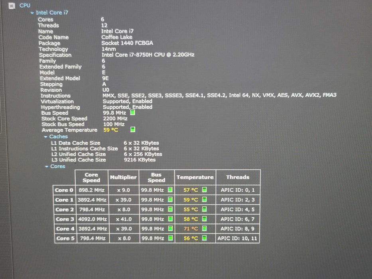Collapse the Cores section arrow
372x279 pixels.
click(47, 167)
